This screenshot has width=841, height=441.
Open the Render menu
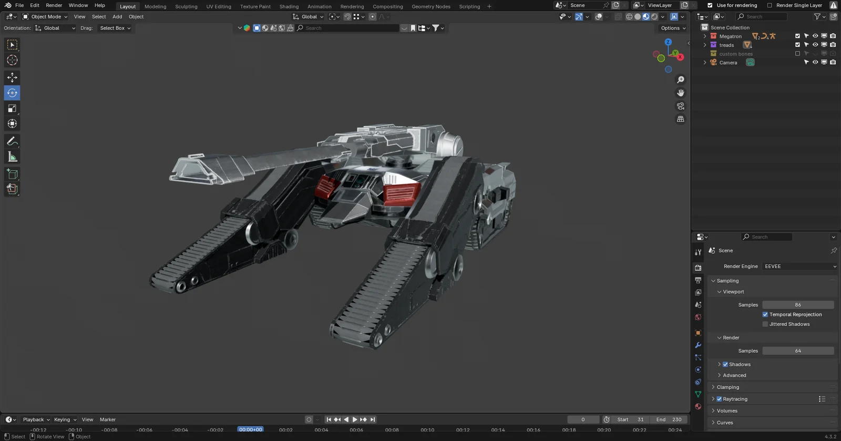coord(54,5)
